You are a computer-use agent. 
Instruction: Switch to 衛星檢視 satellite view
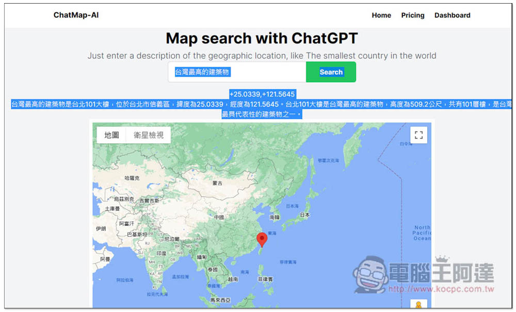(148, 135)
